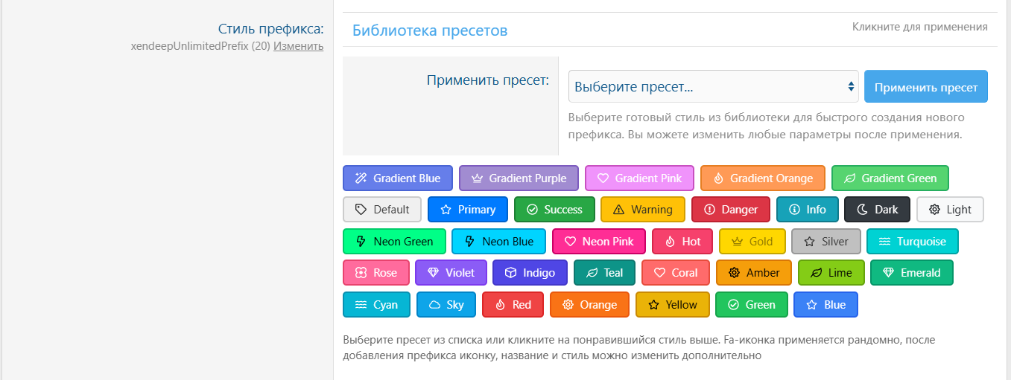Click the 'Стиль префикса:' label
Viewport: 1011px width, 380px height.
tap(271, 29)
